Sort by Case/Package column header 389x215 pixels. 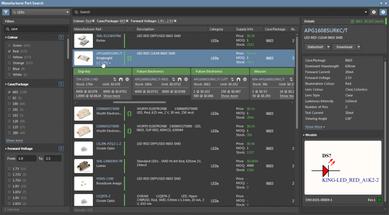275,29
